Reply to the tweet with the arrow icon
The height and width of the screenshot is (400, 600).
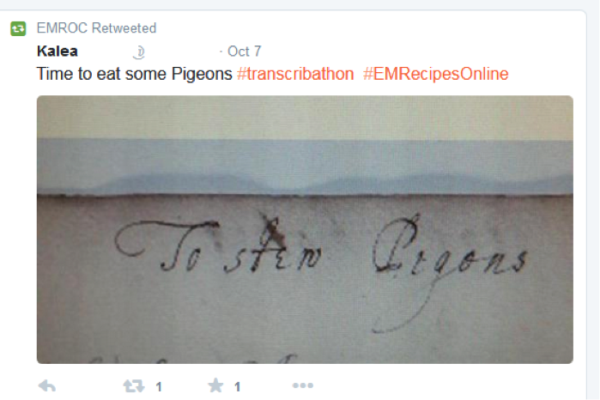(x=47, y=386)
